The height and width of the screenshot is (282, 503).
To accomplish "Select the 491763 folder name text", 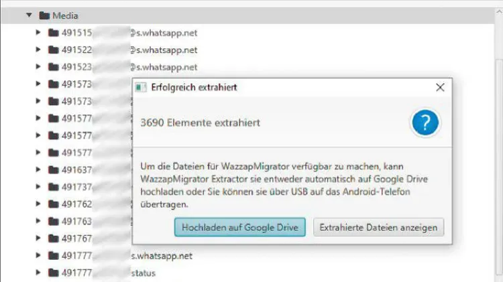I will click(76, 222).
